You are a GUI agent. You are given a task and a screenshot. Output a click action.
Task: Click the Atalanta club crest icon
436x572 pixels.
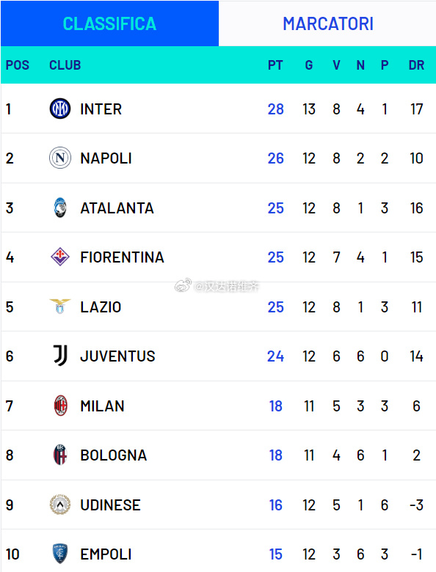tap(60, 208)
